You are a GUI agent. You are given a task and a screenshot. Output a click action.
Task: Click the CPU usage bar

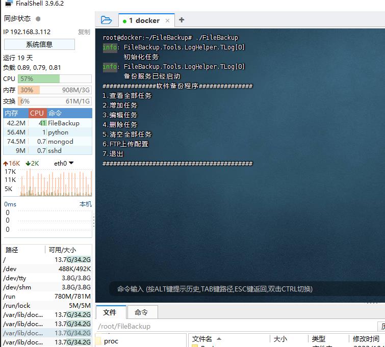55,79
